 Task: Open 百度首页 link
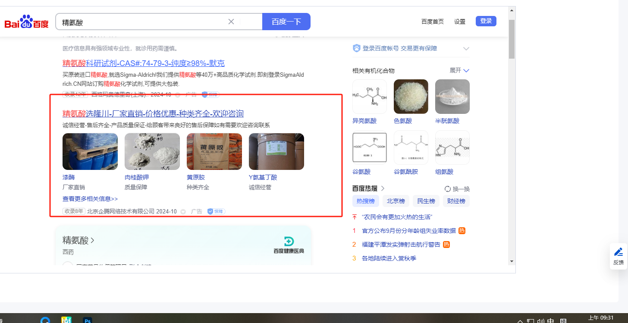tap(433, 22)
